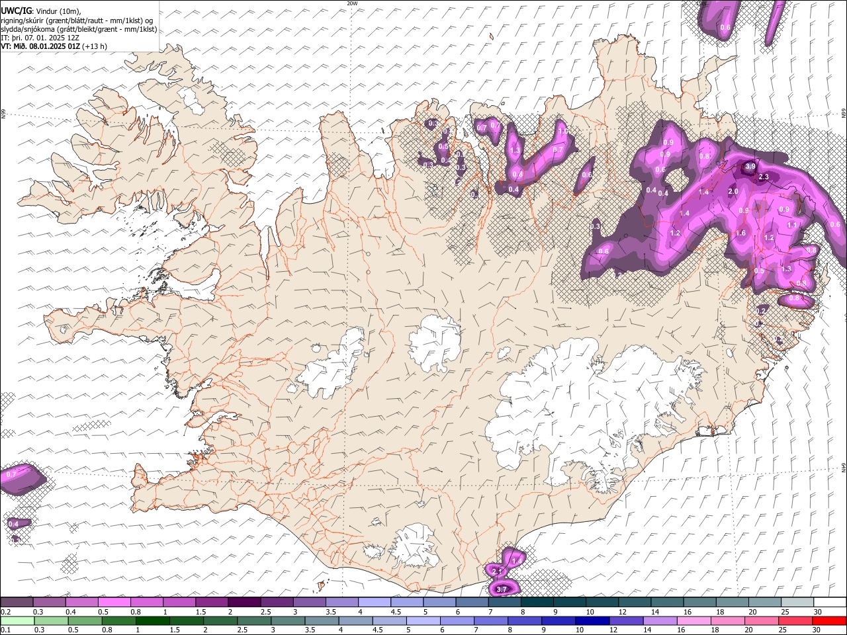Image resolution: width=847 pixels, height=635 pixels.
Task: Select the 3.7 value off the south coast
Action: pos(501,589)
